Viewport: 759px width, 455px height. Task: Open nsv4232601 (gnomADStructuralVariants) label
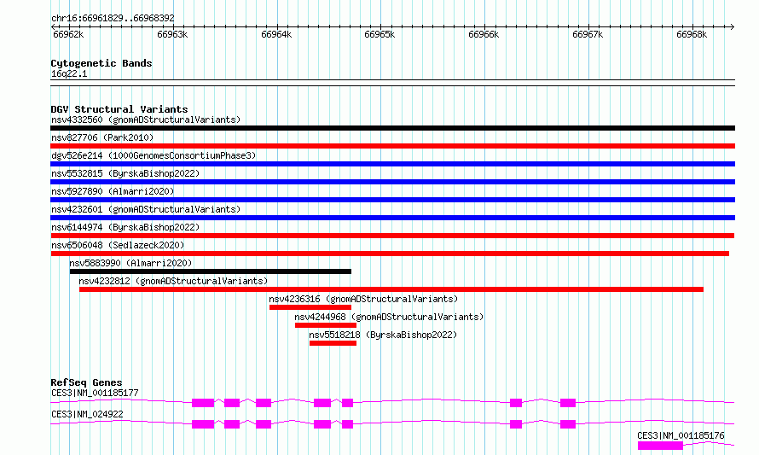coord(146,209)
